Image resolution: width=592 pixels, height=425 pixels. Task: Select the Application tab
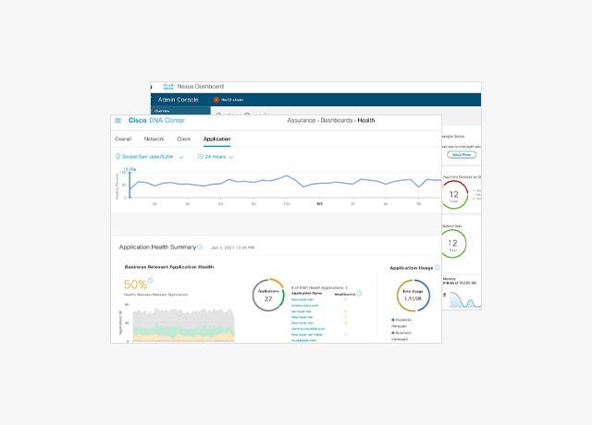[x=216, y=139]
